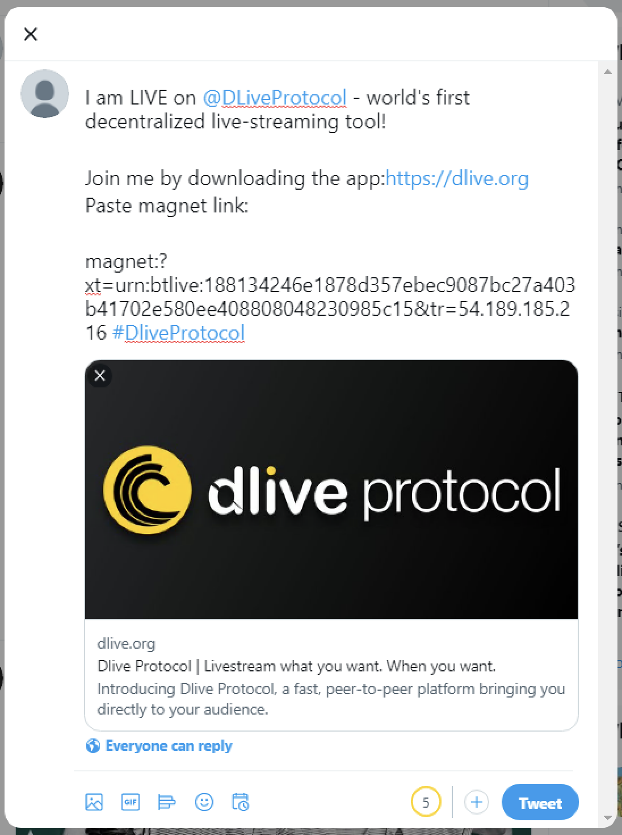Open the schedule tweet option
This screenshot has height=835, width=622.
point(241,802)
